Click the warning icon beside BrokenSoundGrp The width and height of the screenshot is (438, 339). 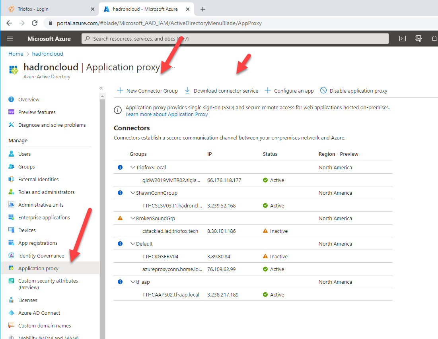120,218
